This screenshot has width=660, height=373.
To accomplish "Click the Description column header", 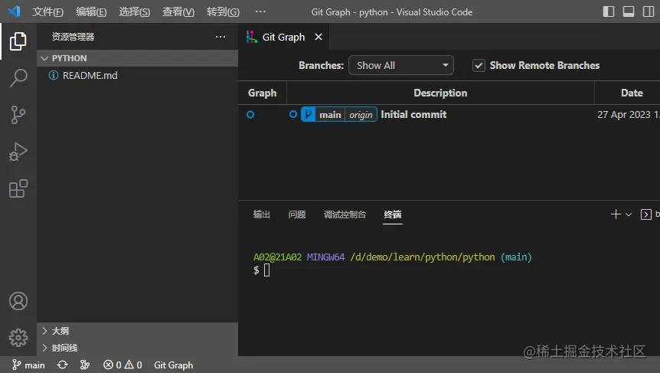I will [440, 93].
